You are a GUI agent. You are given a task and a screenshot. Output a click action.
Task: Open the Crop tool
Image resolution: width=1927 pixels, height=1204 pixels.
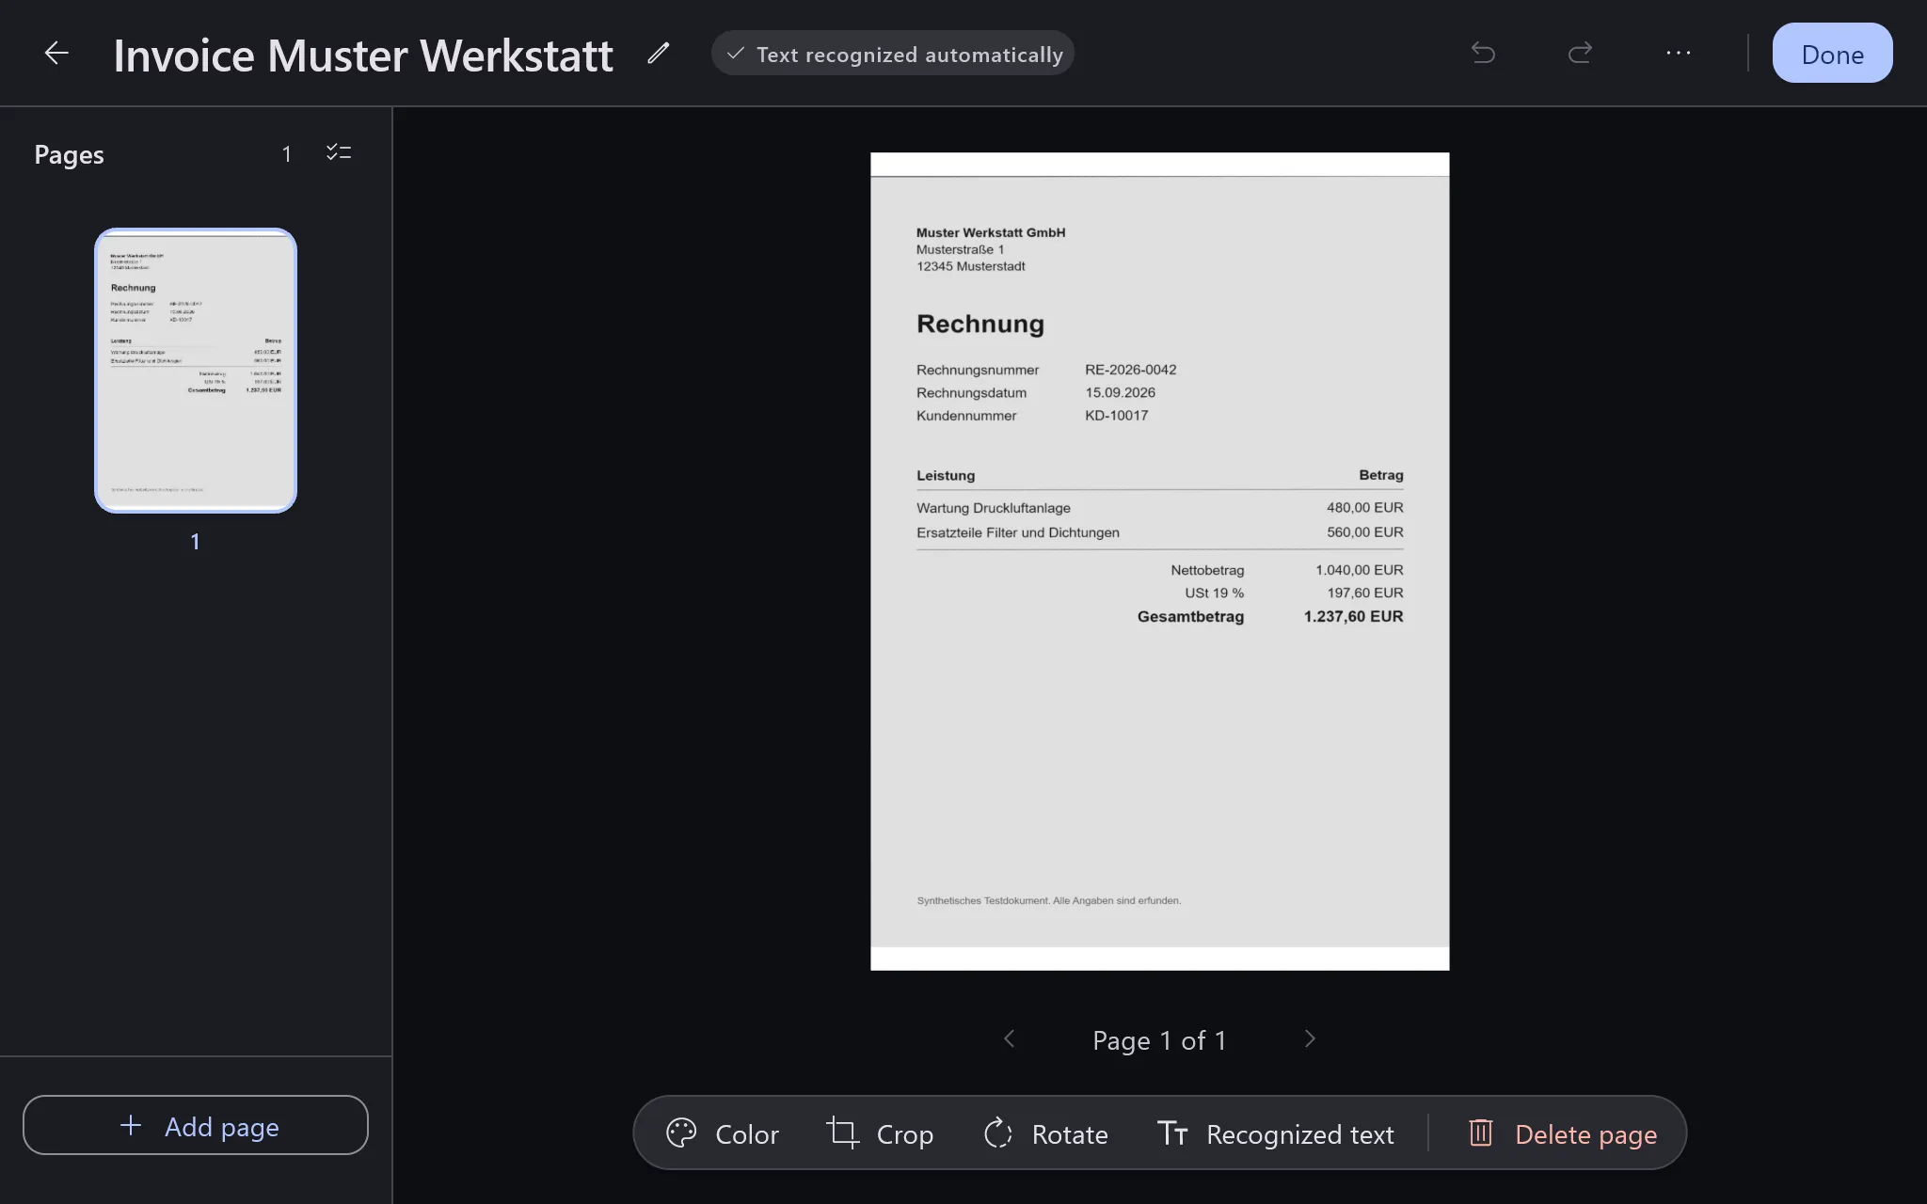click(x=880, y=1133)
